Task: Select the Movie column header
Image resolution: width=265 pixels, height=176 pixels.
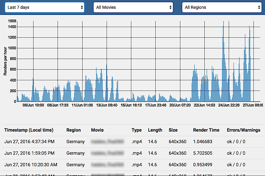Action: pos(97,130)
